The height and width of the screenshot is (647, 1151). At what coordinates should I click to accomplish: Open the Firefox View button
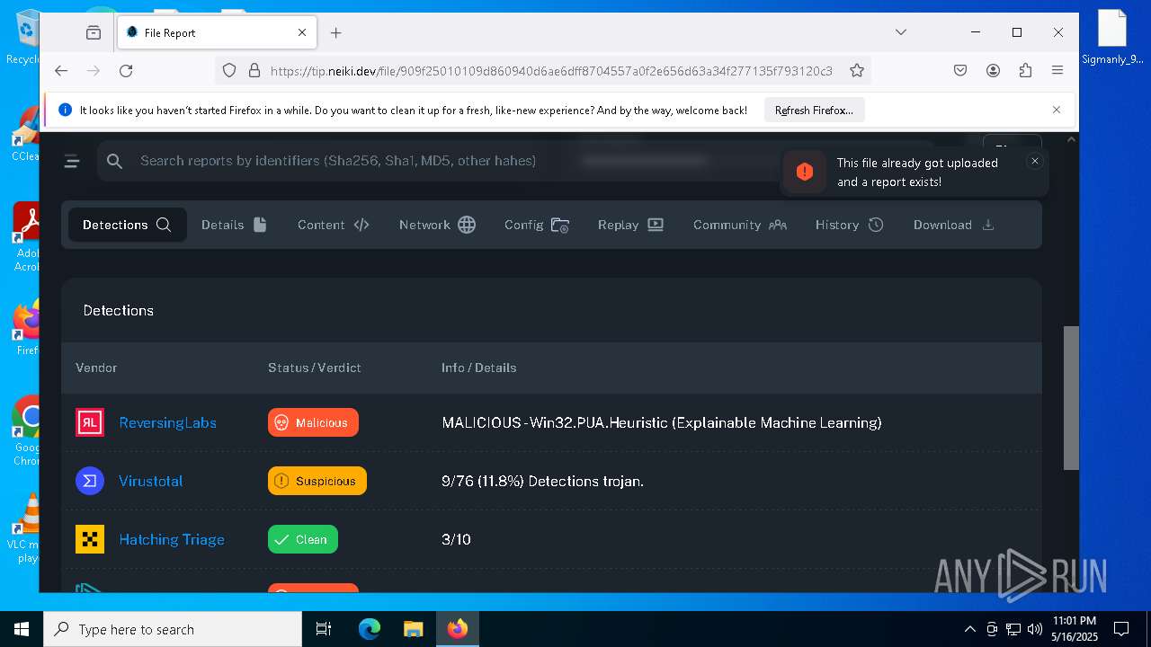[x=94, y=32]
